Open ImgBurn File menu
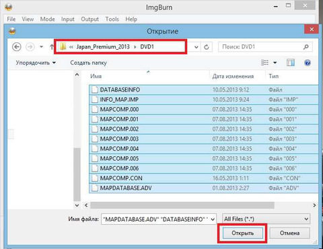This screenshot has height=249, width=323. click(x=11, y=19)
